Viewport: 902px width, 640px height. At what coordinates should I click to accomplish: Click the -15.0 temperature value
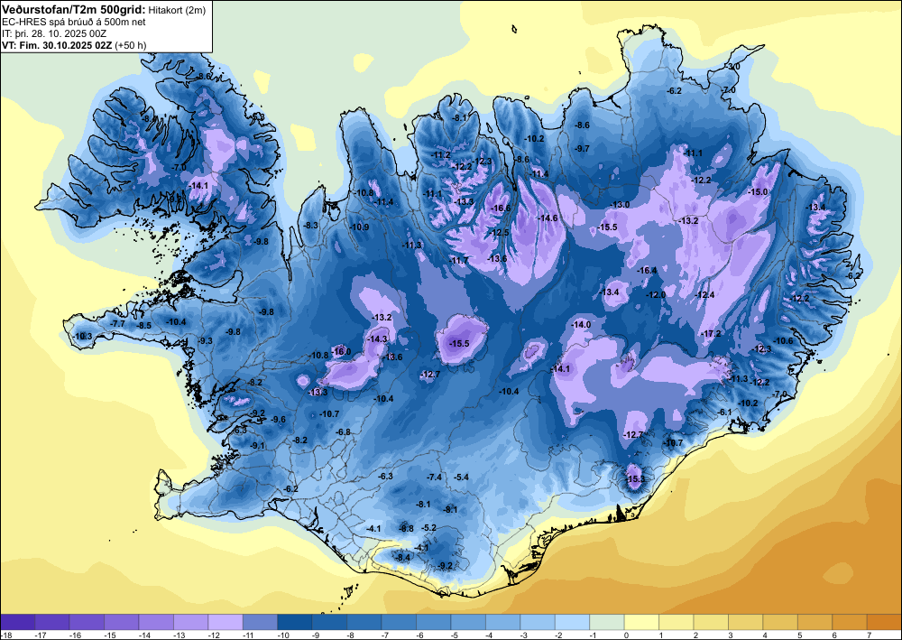(x=758, y=191)
